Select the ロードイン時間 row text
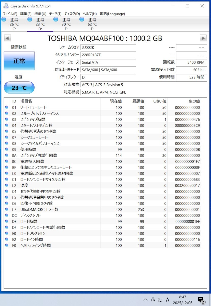Image resolution: width=211 pixels, height=306 pixels. click(x=32, y=239)
